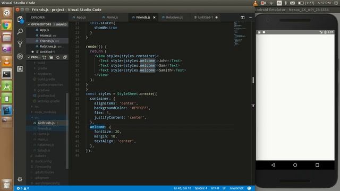Open the system gear menu in top panel
The image size is (340, 191).
[336, 3]
